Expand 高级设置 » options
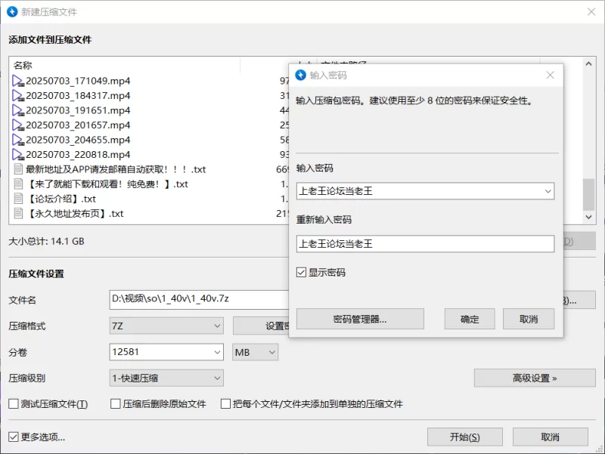Screen dimensions: 605x454 pyautogui.click(x=535, y=378)
